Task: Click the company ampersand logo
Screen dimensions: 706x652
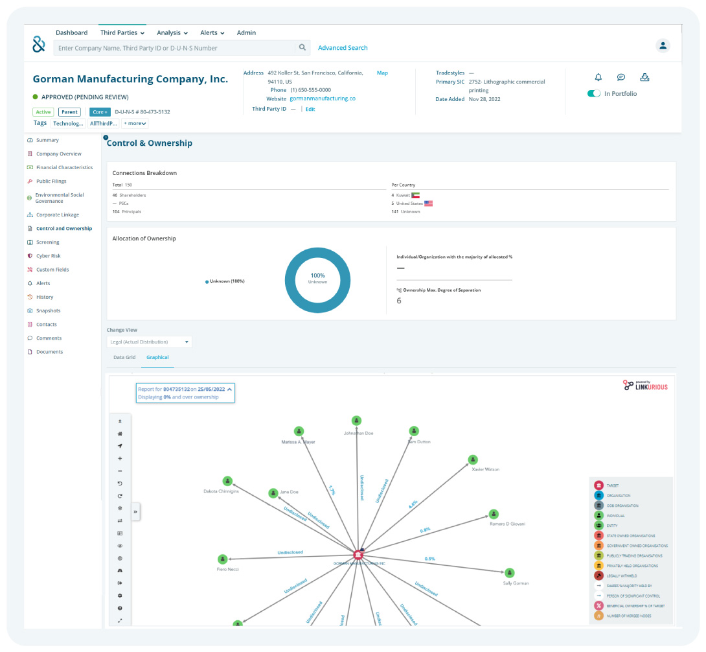Action: 39,44
